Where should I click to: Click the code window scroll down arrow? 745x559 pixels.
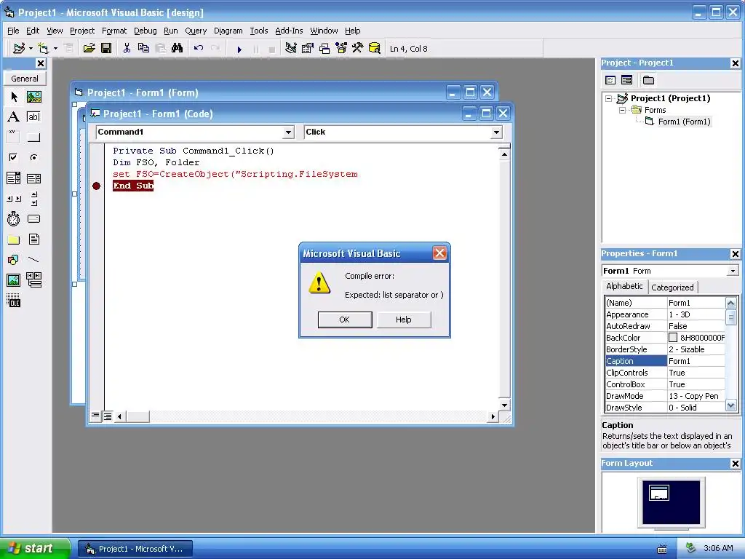click(504, 405)
